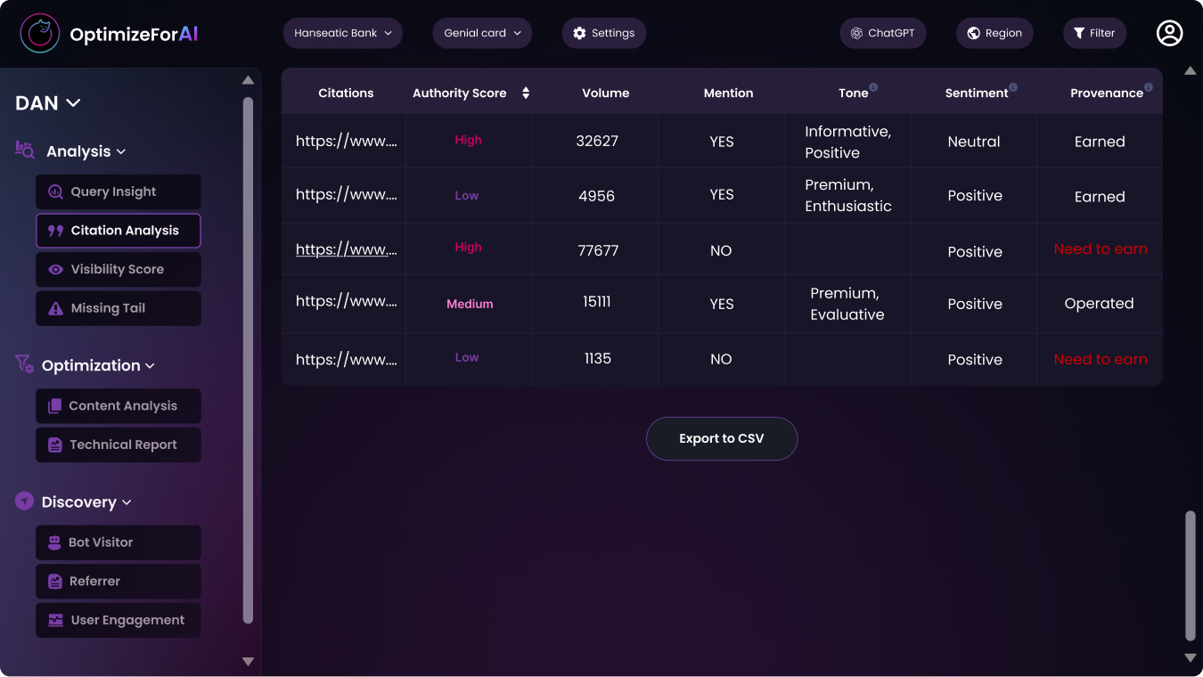This screenshot has width=1203, height=677.
Task: Open the Filter options
Action: coord(1094,33)
